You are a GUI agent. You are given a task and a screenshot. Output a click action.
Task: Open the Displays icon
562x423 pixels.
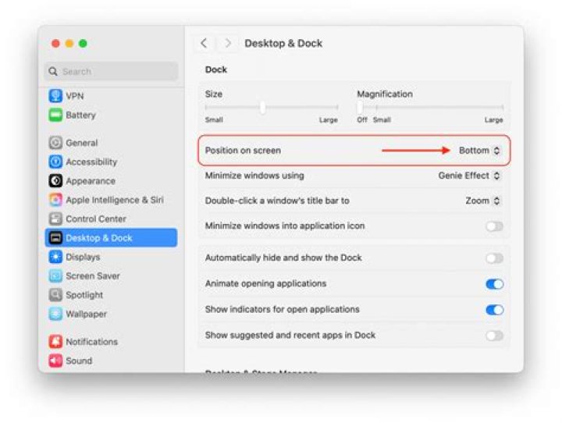tap(55, 257)
